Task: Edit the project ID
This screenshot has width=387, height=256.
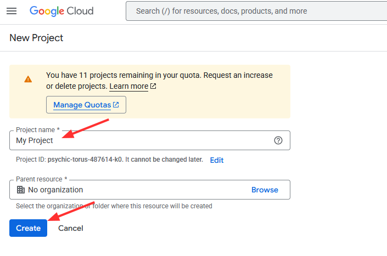Action: (217, 160)
